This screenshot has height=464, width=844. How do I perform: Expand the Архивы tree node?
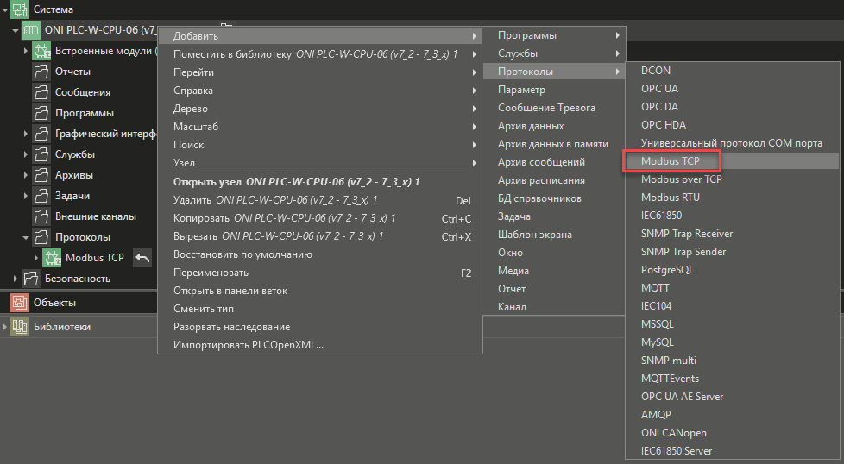[x=25, y=175]
